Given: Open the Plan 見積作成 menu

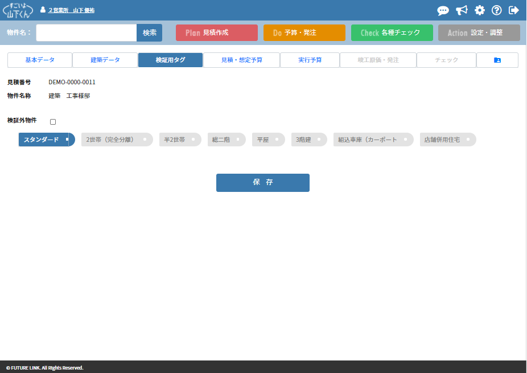Looking at the screenshot, I should [x=216, y=32].
